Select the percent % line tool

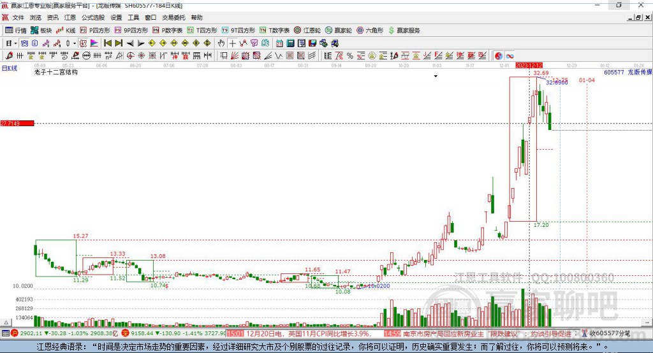350,56
